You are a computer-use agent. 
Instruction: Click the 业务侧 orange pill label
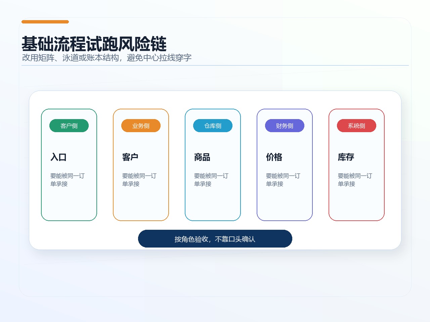coord(141,126)
